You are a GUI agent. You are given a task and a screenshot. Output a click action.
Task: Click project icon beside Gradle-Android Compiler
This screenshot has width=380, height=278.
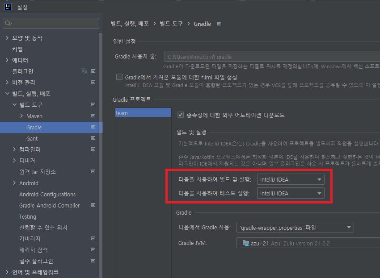point(93,205)
